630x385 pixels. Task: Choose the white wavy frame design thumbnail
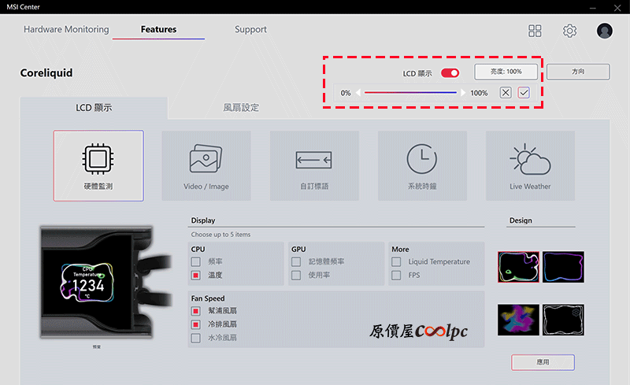pyautogui.click(x=563, y=320)
